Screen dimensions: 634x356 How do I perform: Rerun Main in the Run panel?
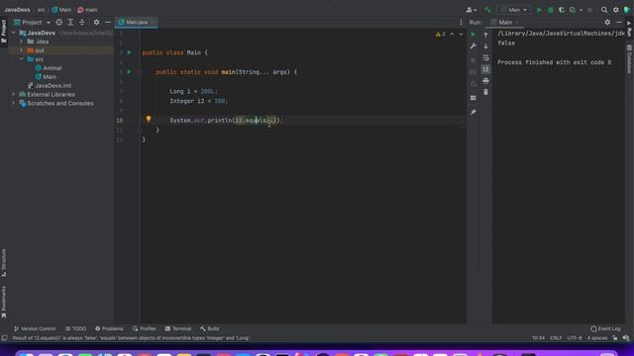pos(474,35)
